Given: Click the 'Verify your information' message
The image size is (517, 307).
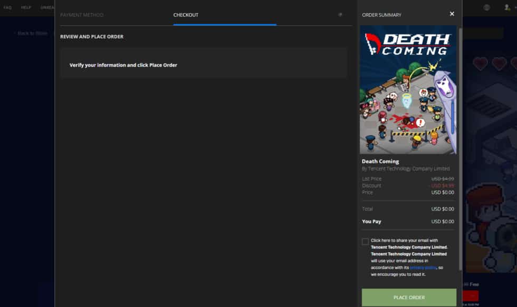Looking at the screenshot, I should (123, 65).
